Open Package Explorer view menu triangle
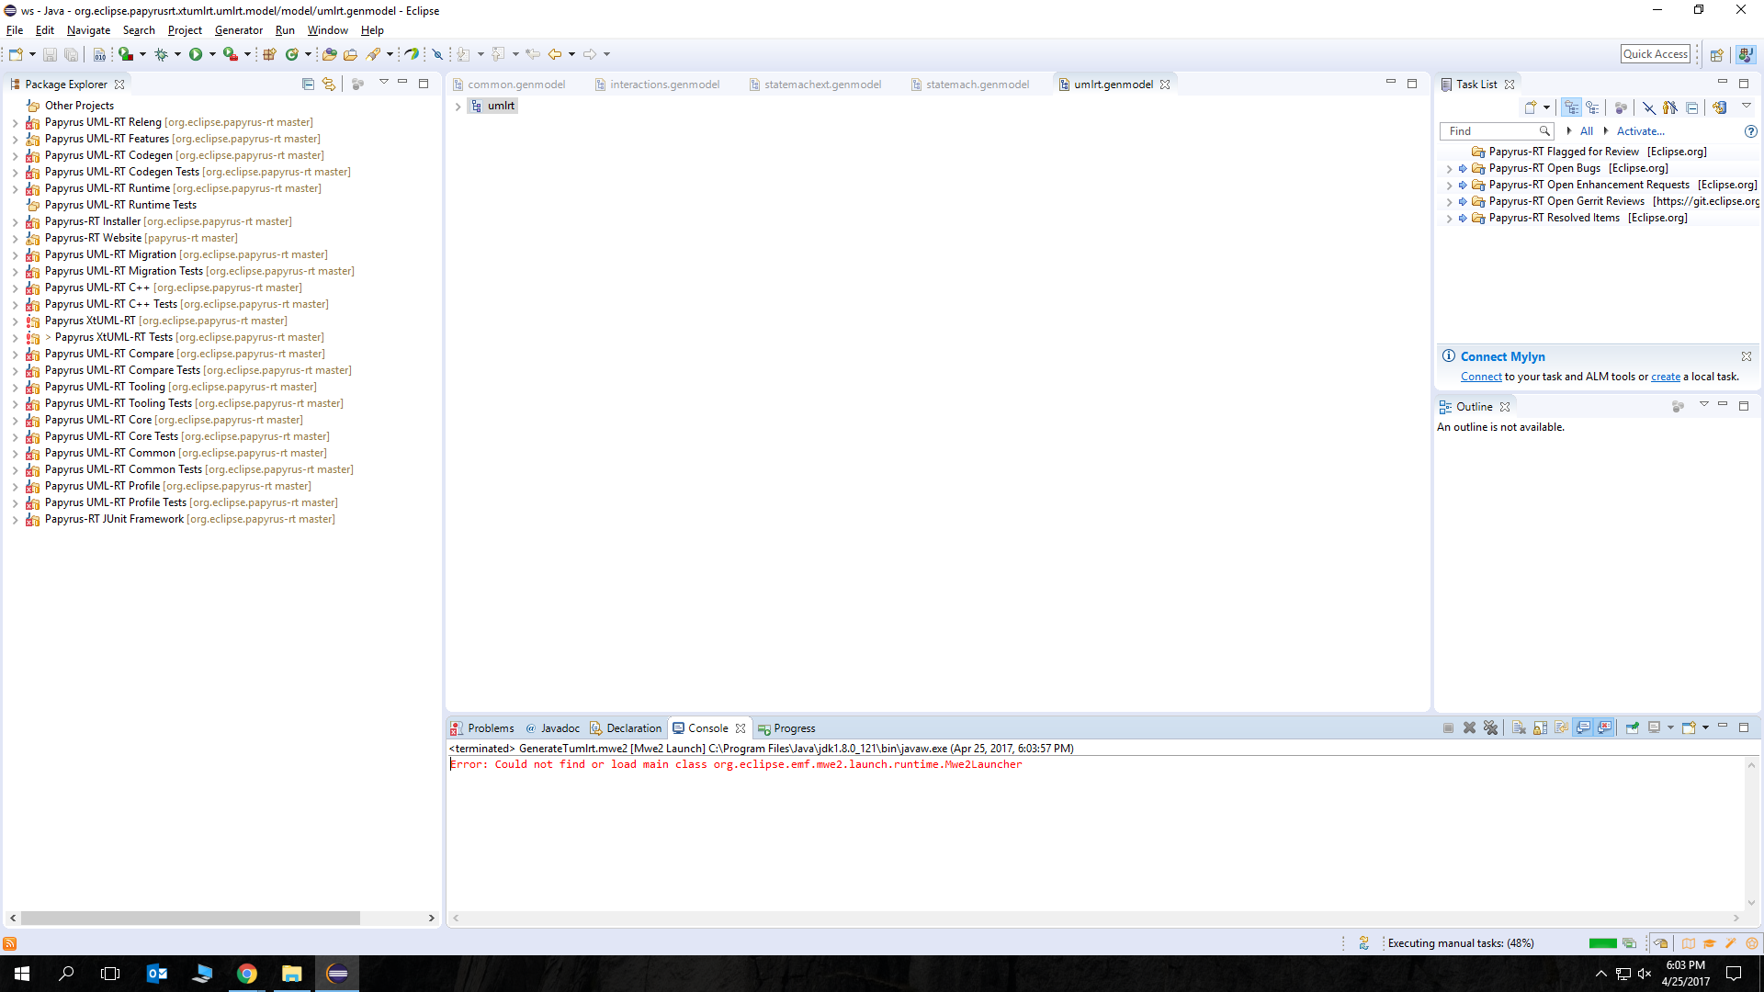Viewport: 1764px width, 992px height. [383, 83]
